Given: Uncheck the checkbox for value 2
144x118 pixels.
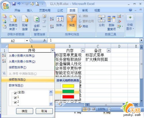Looking at the screenshot, I should [x=15, y=102].
